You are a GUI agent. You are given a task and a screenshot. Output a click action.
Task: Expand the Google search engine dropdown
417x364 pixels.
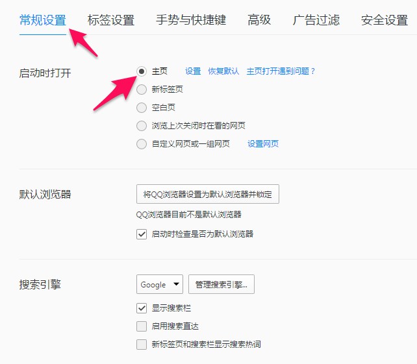(x=160, y=284)
